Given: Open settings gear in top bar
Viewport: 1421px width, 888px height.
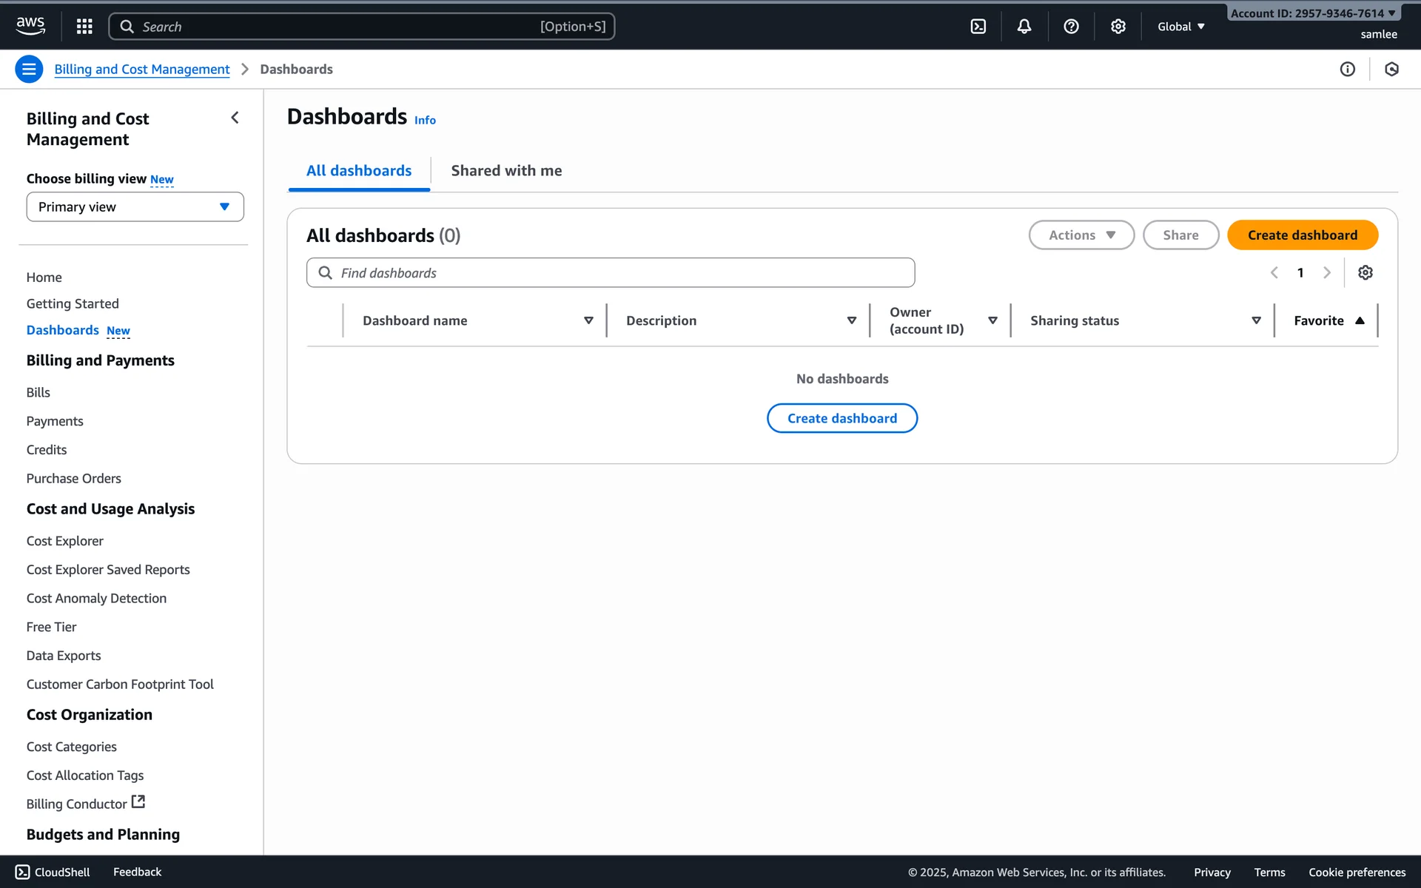Looking at the screenshot, I should tap(1118, 27).
